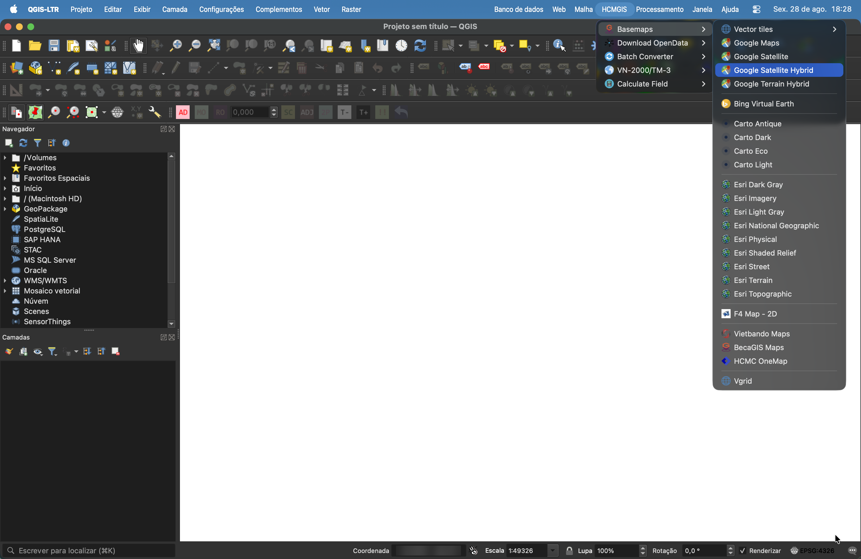This screenshot has width=861, height=559.
Task: Select Google Satellite Hybrid basemap
Action: pyautogui.click(x=779, y=70)
